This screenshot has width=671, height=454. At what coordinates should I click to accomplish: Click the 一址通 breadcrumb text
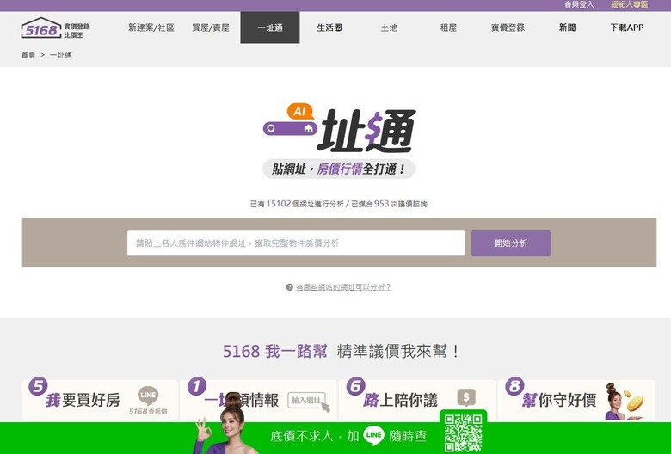pos(61,55)
